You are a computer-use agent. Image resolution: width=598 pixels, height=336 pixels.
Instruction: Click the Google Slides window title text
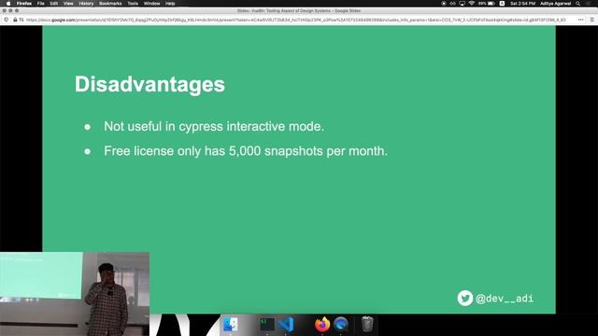pyautogui.click(x=299, y=10)
